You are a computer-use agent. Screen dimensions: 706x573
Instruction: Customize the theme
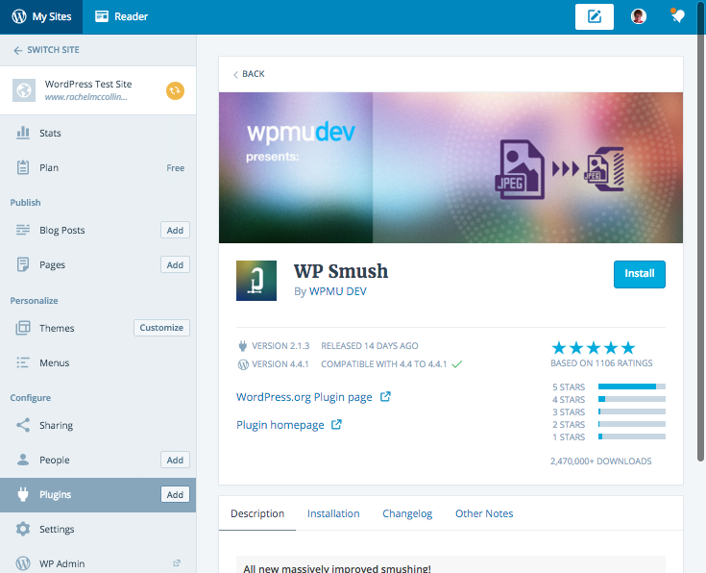point(161,328)
